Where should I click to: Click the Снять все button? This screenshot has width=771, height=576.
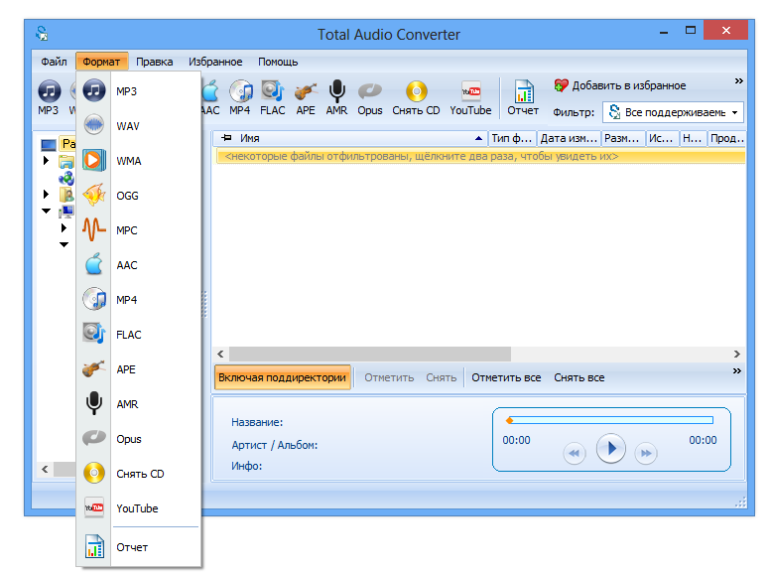[x=578, y=377]
